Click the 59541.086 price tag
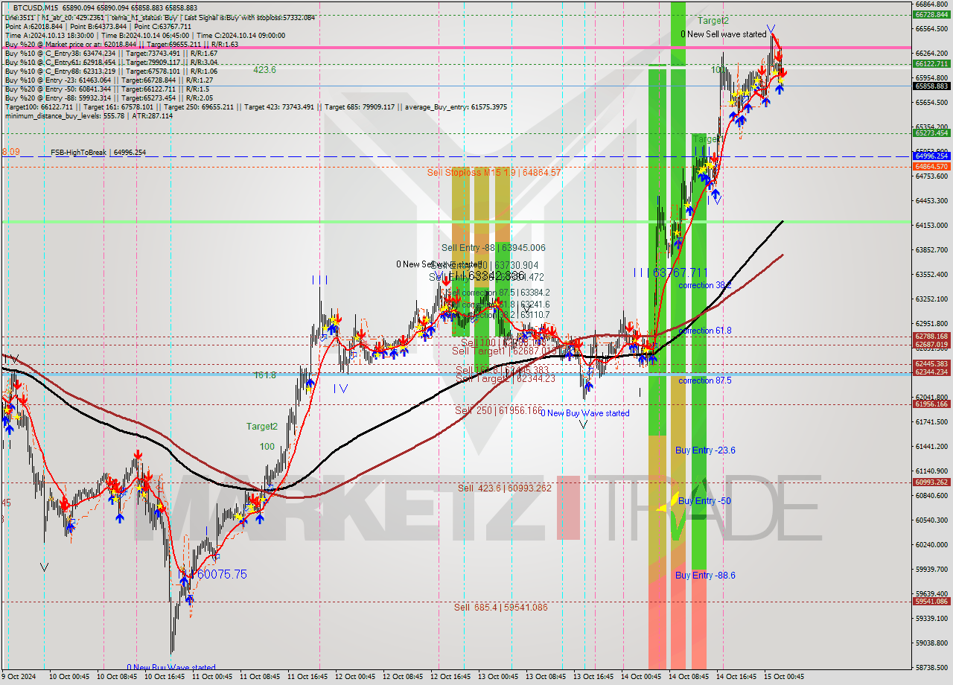The image size is (953, 685). point(931,602)
